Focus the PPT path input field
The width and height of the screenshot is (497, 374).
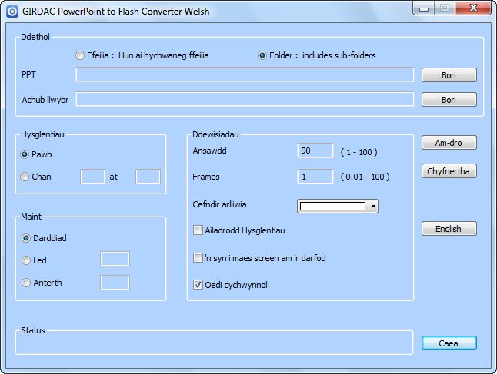point(245,74)
